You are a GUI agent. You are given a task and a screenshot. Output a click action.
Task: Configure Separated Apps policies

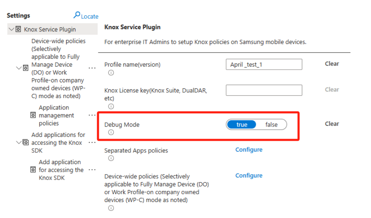coord(249,150)
